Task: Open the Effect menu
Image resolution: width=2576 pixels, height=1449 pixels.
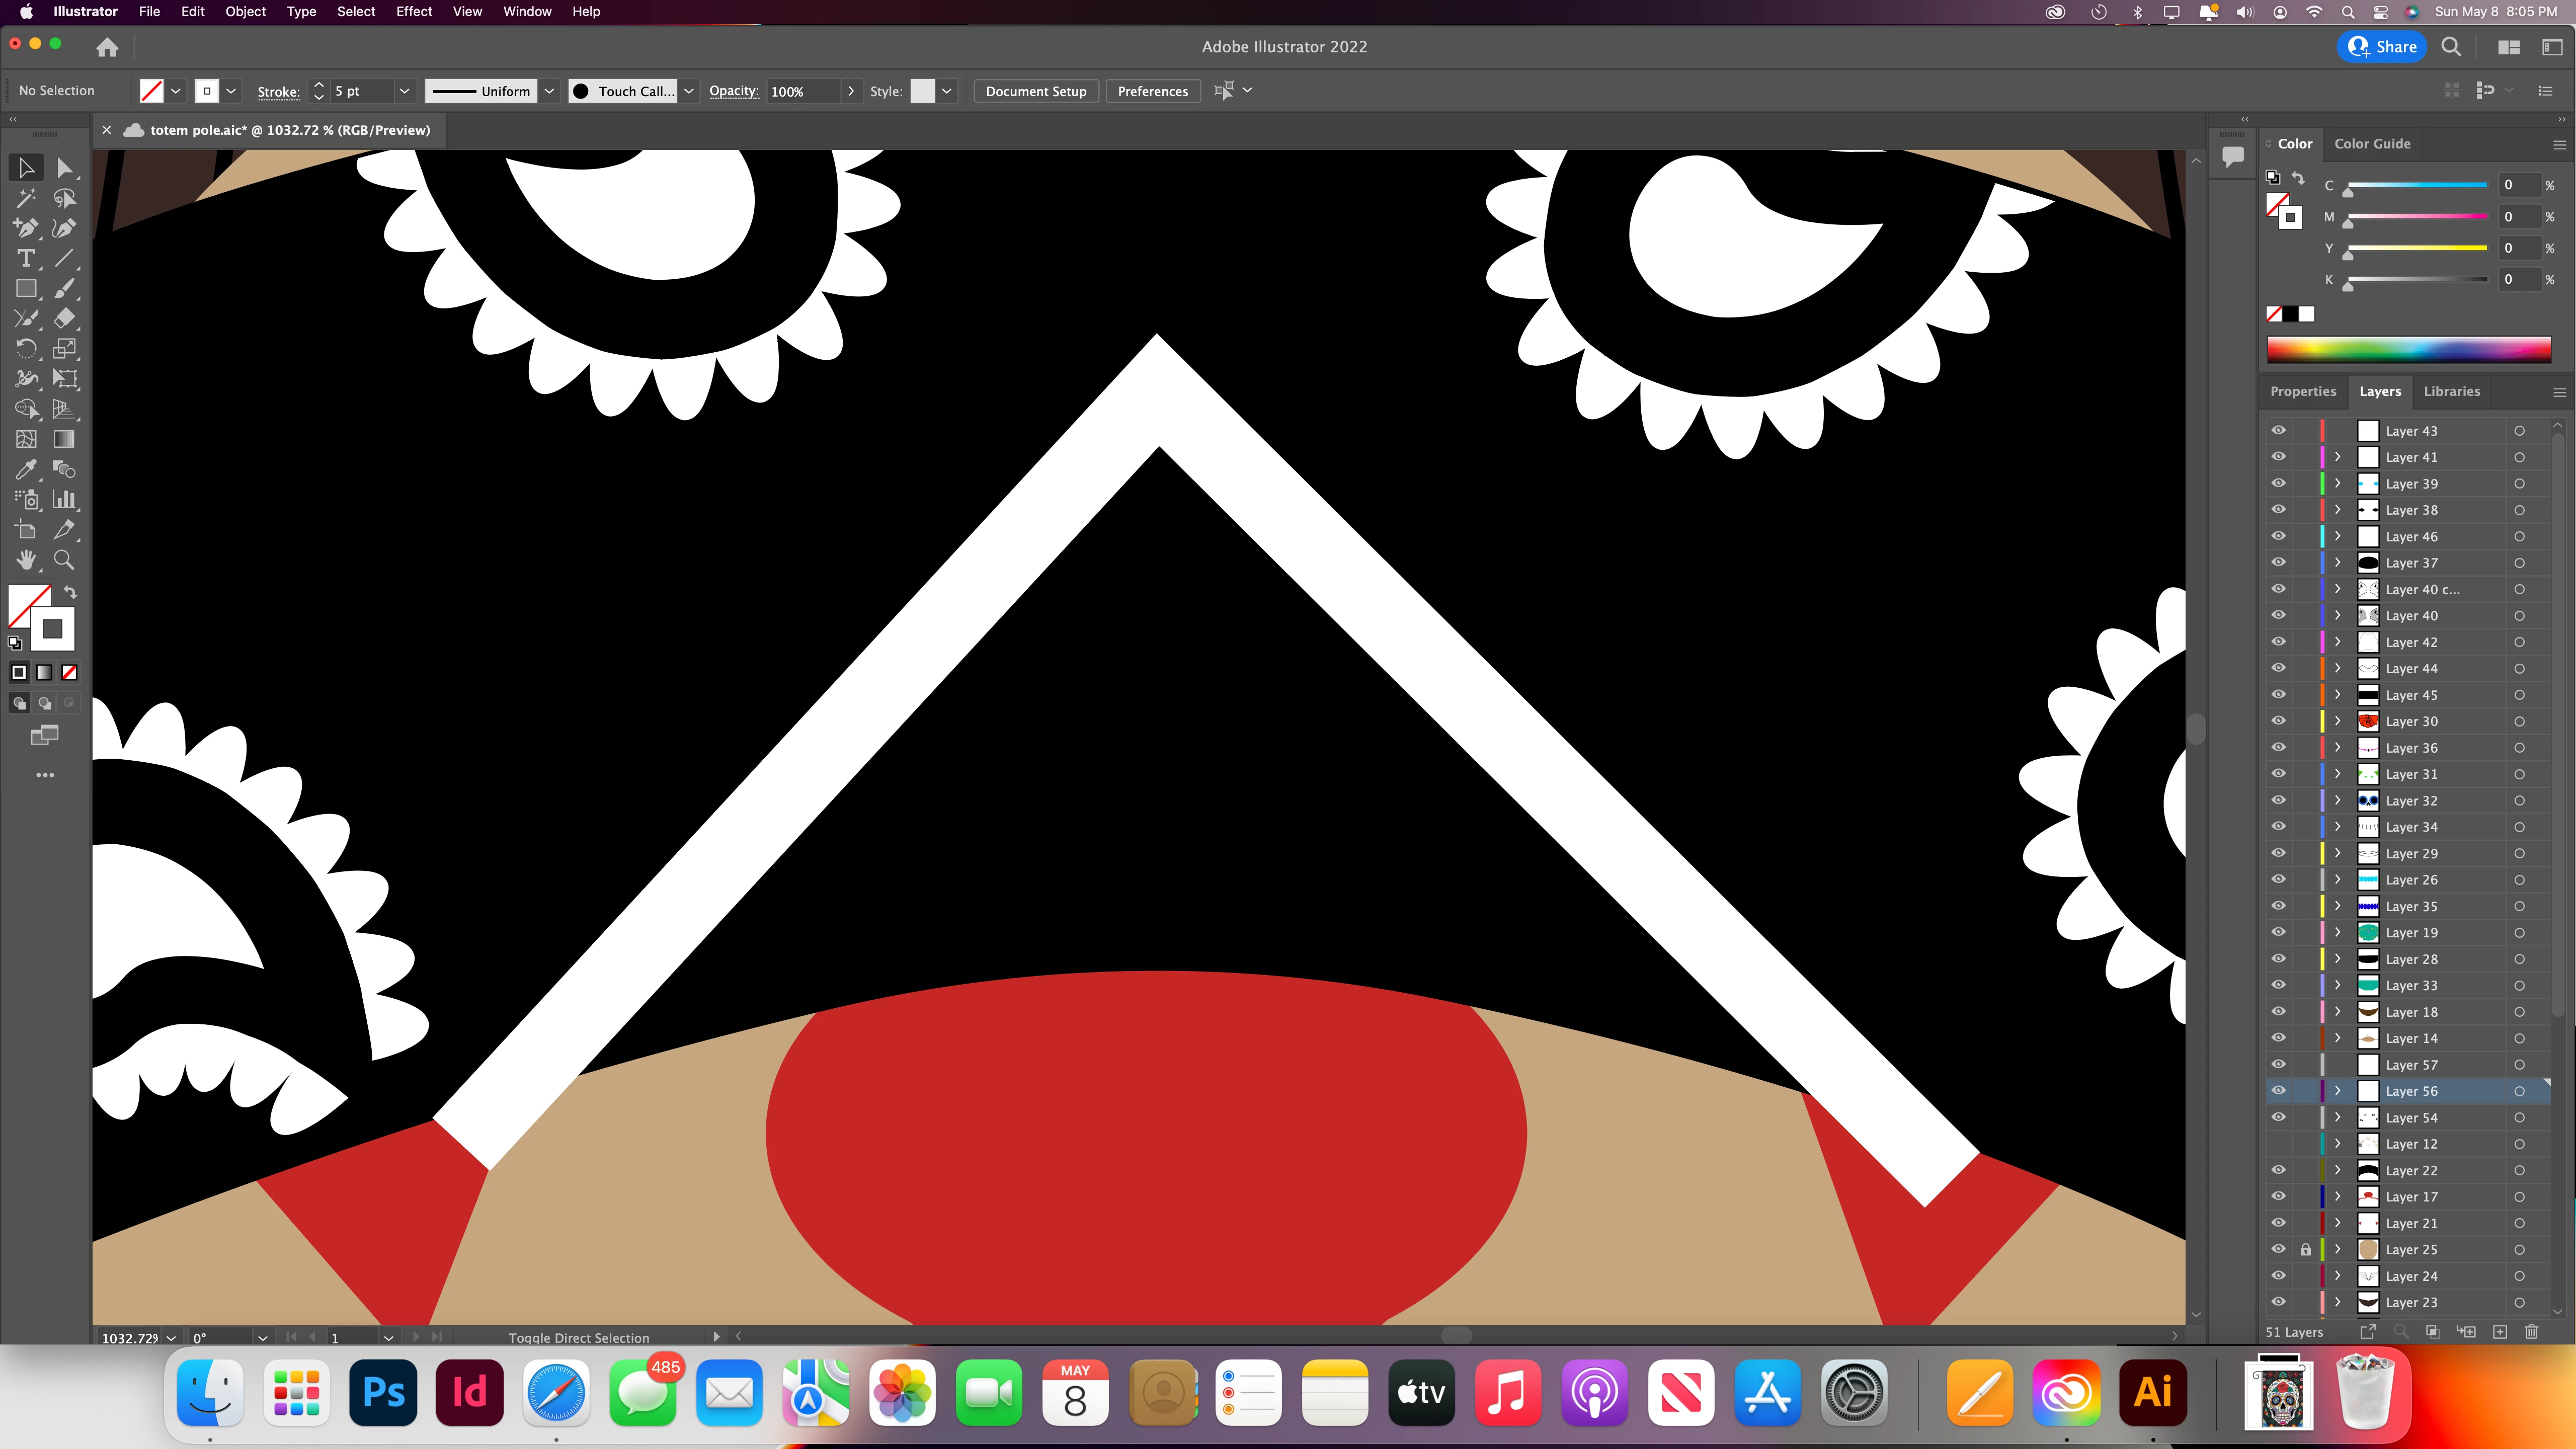Action: [413, 12]
